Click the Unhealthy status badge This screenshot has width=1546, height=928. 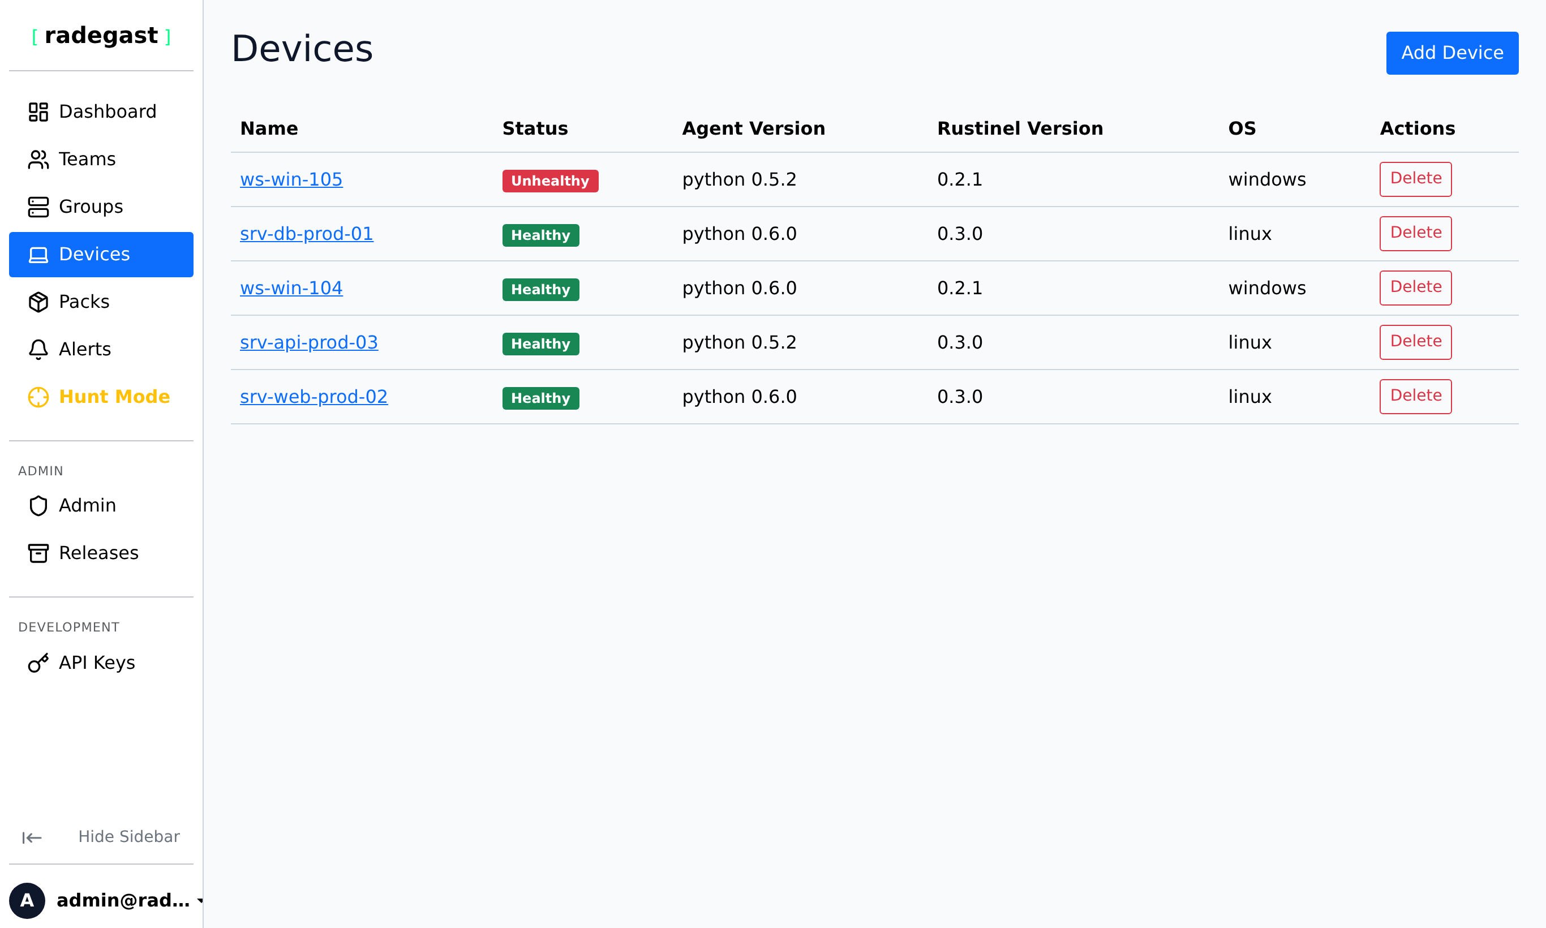coord(551,181)
